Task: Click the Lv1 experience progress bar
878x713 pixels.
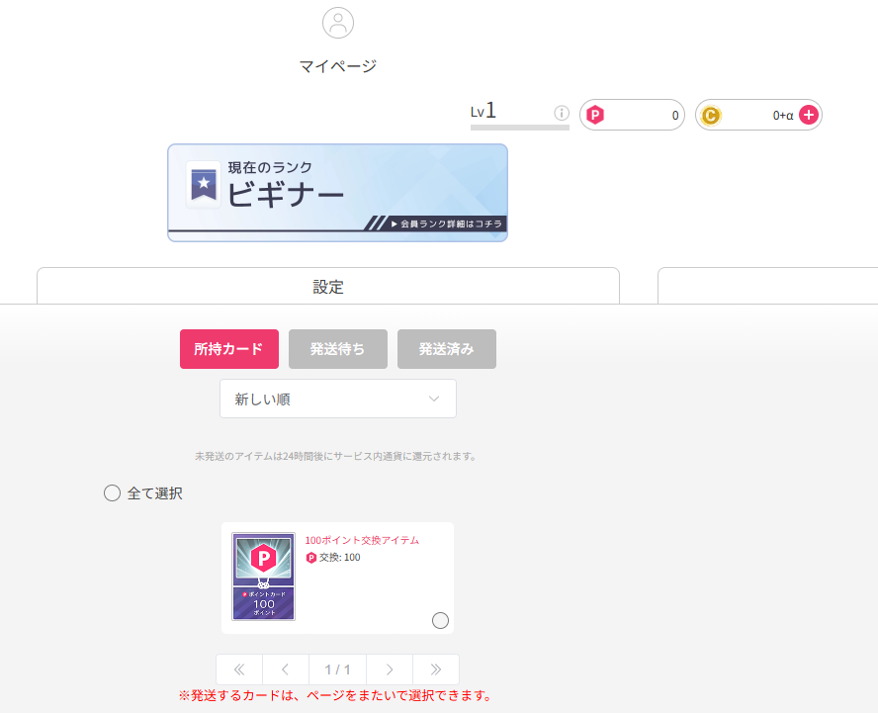Action: [519, 128]
